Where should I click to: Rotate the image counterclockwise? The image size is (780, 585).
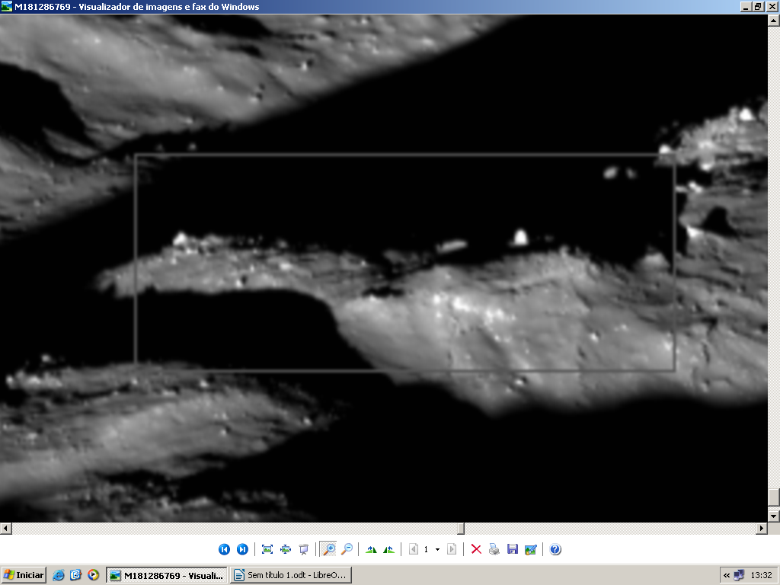389,549
